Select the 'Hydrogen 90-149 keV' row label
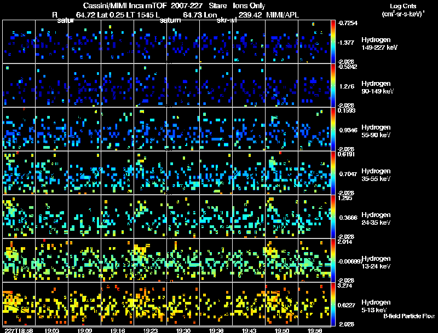 point(378,87)
